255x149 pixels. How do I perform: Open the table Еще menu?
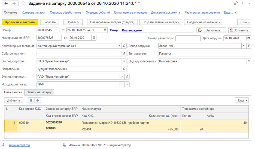coord(242,100)
